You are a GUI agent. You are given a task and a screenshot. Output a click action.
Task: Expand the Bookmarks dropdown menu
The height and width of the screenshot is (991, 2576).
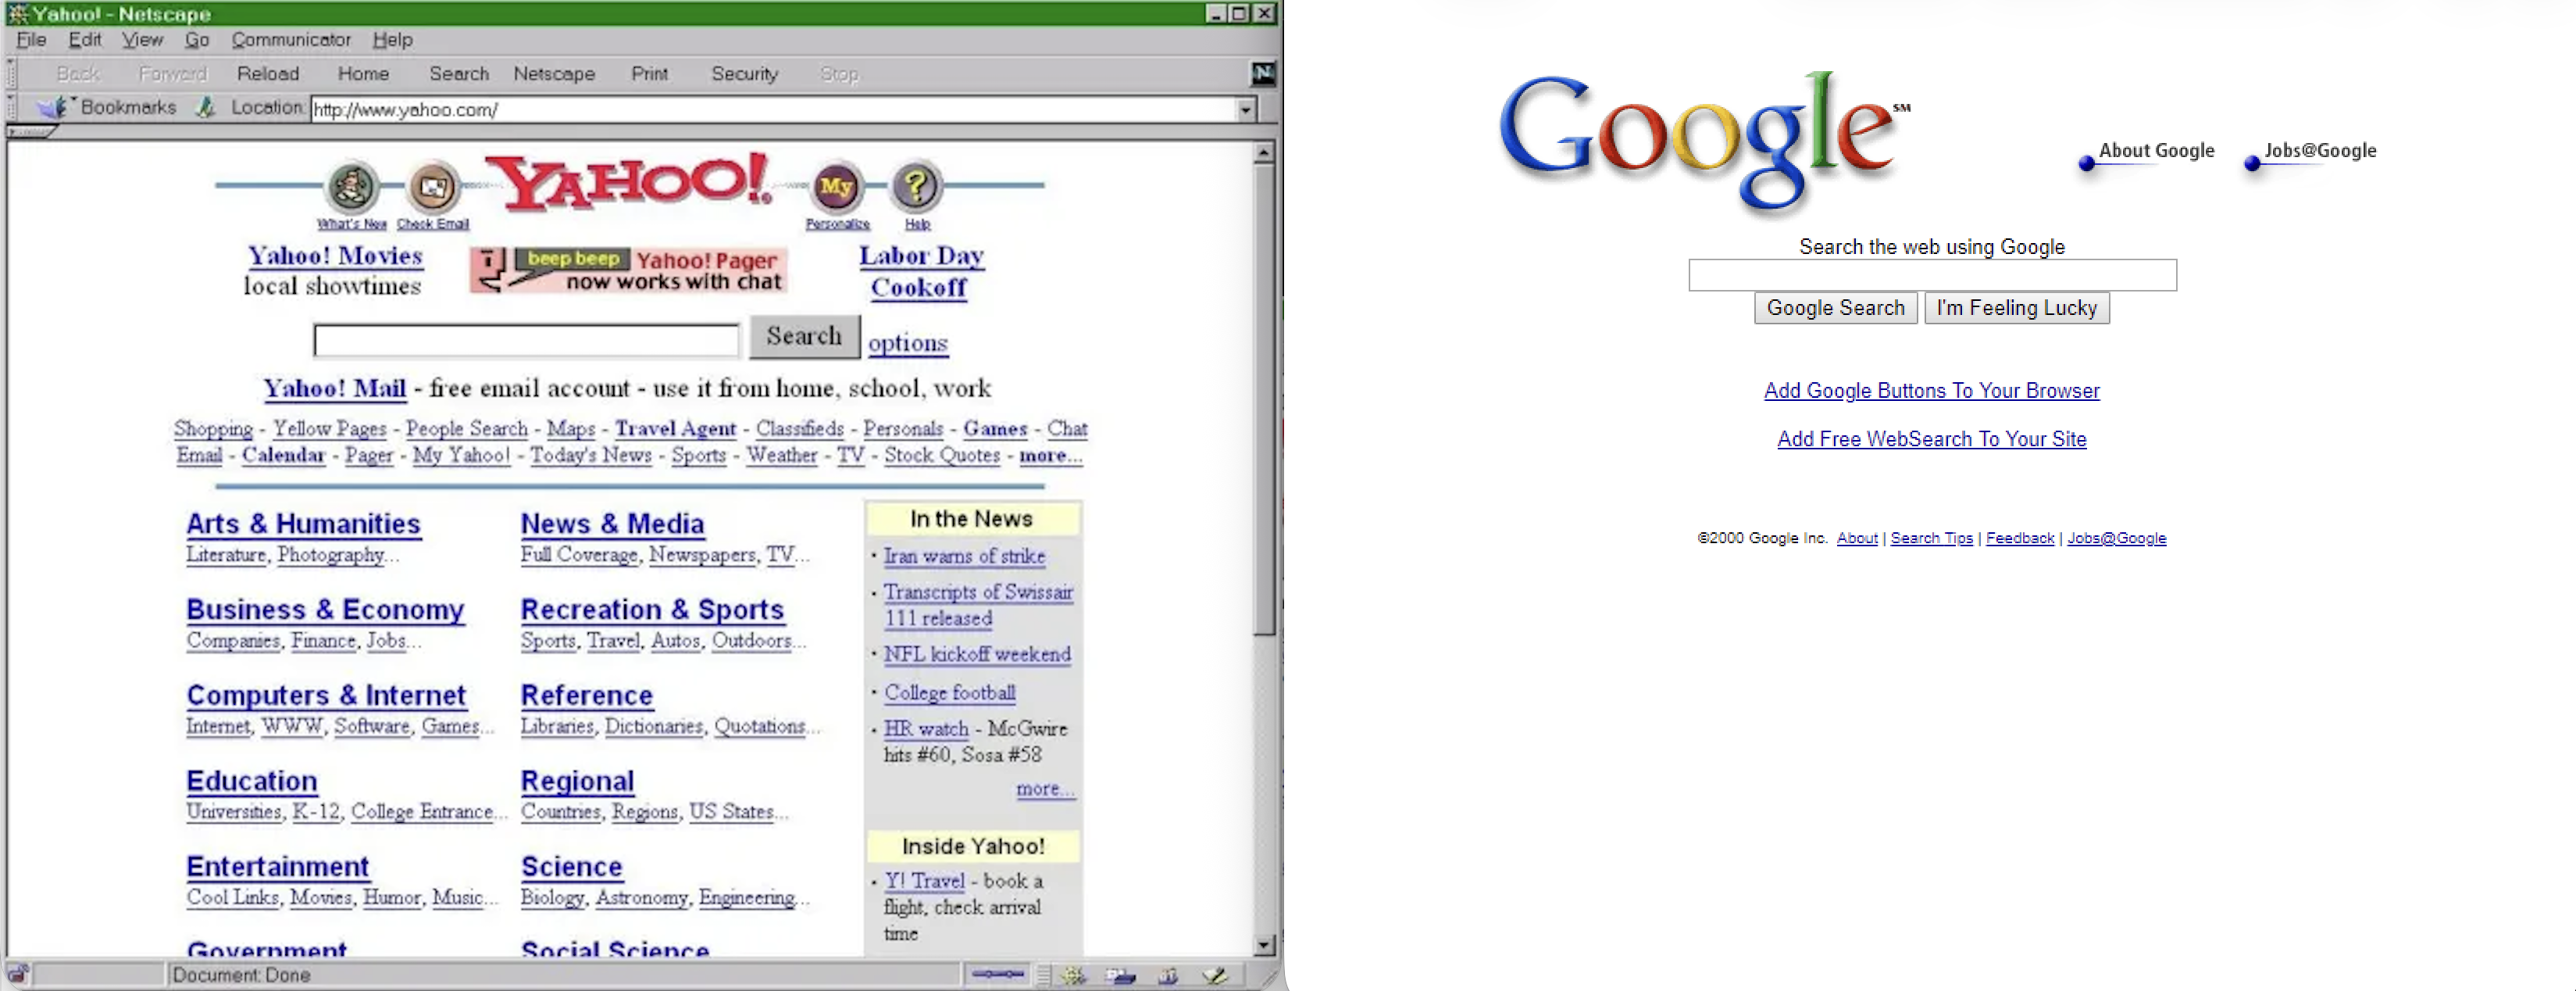click(128, 107)
